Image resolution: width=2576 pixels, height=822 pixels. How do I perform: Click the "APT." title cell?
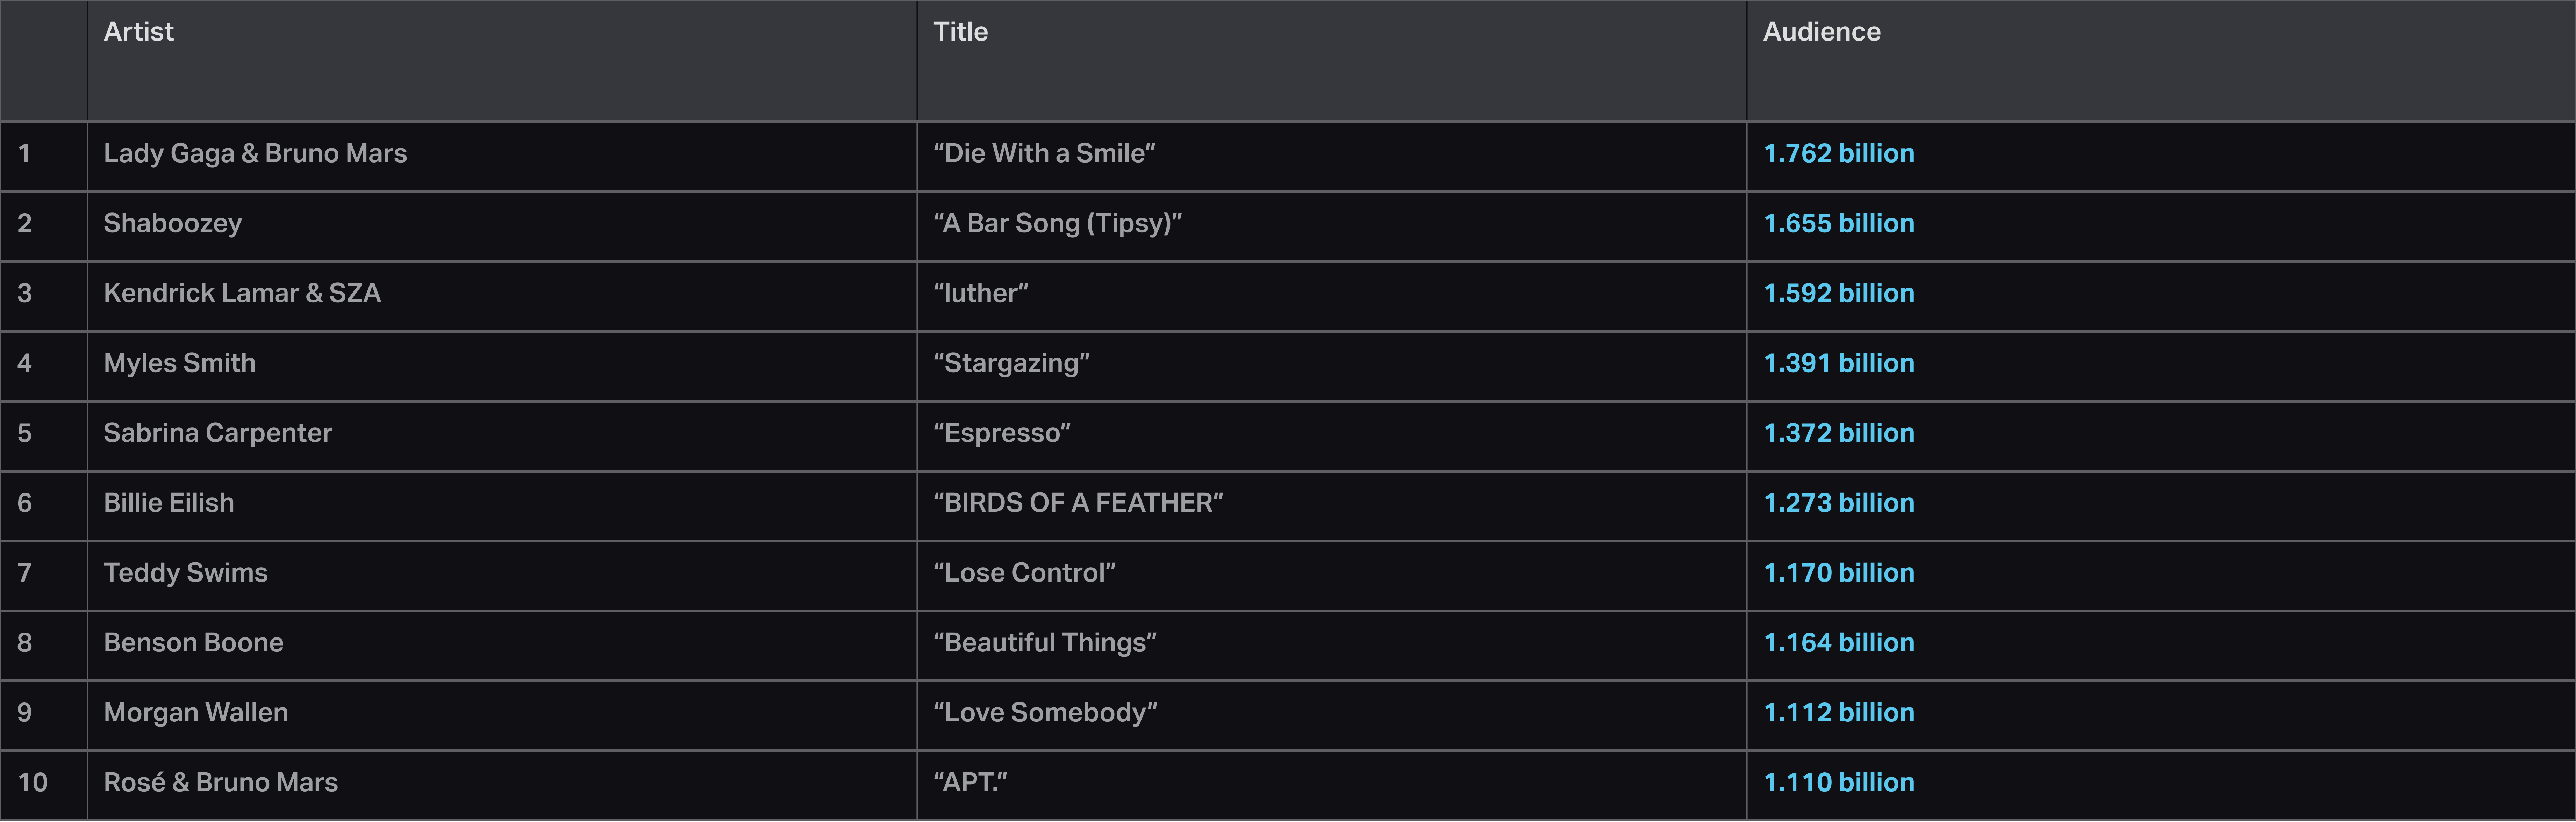click(970, 783)
